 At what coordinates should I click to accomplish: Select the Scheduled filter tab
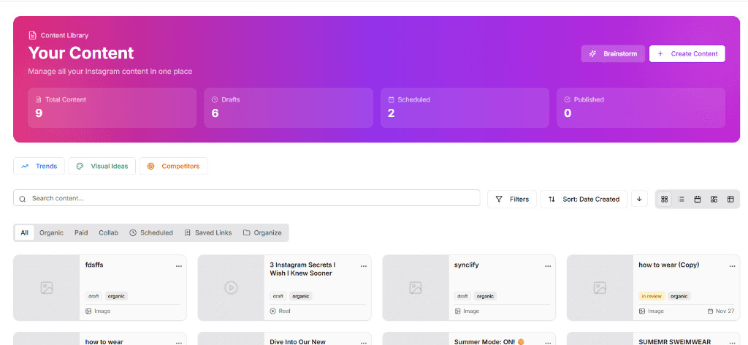pos(151,232)
